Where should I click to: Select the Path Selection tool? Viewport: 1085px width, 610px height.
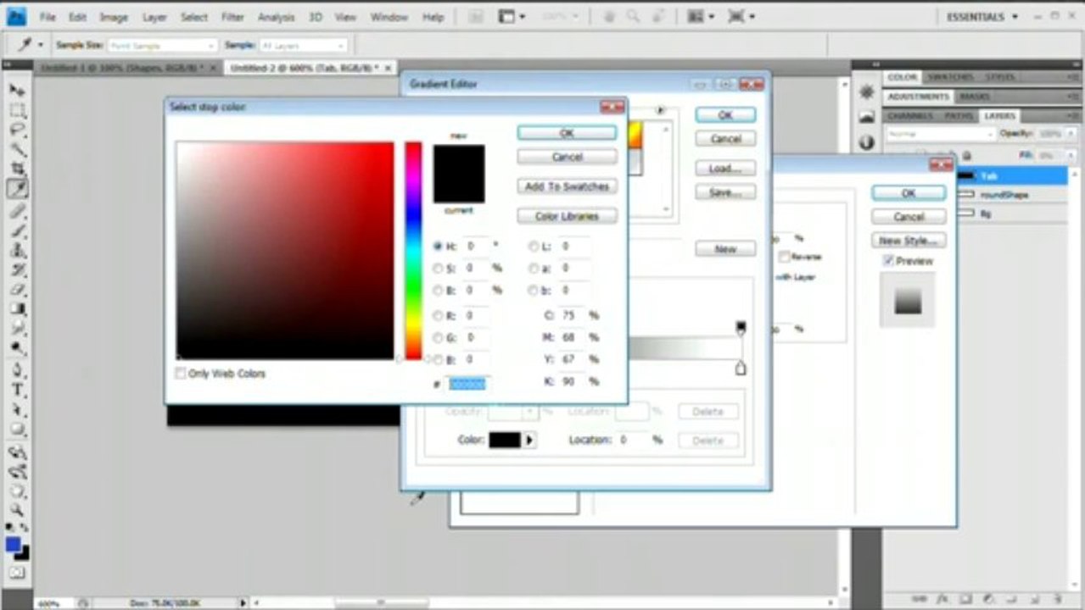(17, 410)
